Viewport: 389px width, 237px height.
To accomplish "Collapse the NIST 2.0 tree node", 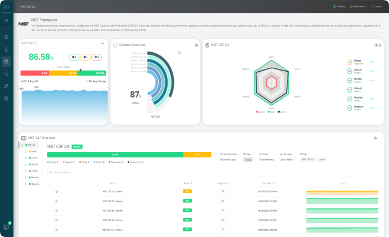I will (22, 145).
